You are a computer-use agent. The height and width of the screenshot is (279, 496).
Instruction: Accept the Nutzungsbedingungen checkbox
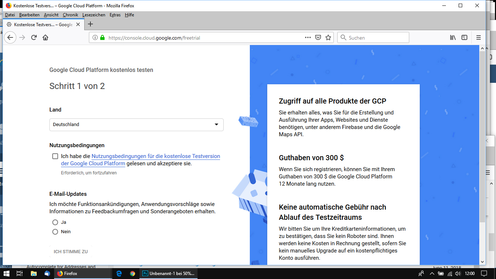click(55, 156)
